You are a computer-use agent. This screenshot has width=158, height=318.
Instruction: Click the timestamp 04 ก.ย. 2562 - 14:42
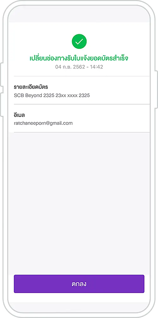tap(79, 67)
